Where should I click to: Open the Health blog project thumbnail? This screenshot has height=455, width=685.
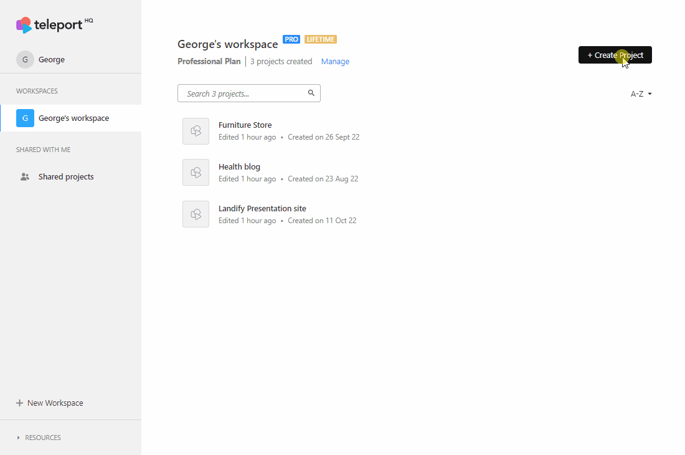pyautogui.click(x=196, y=172)
